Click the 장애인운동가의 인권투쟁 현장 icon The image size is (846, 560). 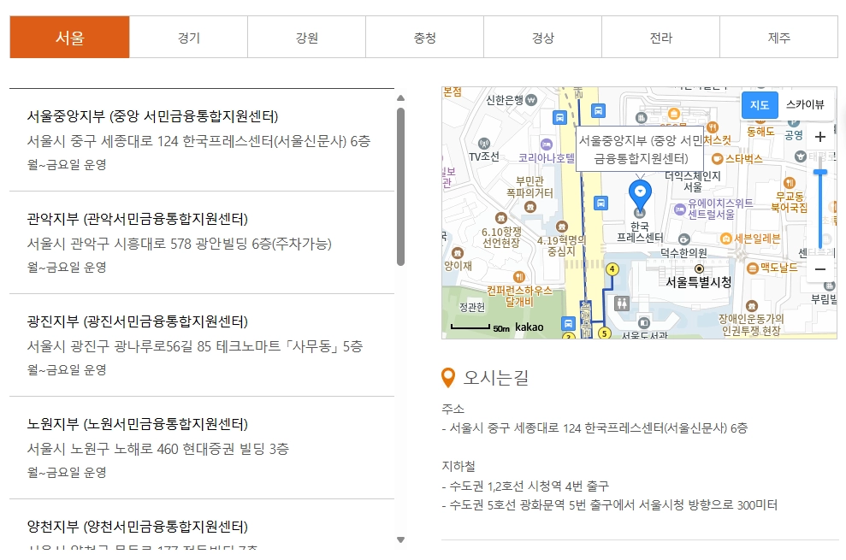pos(752,306)
